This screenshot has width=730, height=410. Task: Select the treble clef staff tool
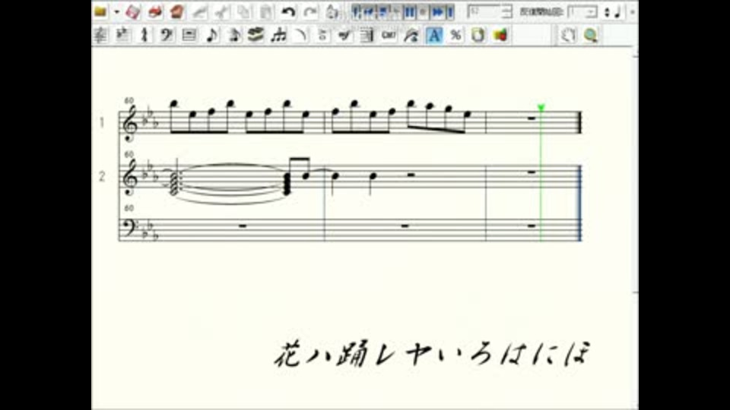click(100, 35)
